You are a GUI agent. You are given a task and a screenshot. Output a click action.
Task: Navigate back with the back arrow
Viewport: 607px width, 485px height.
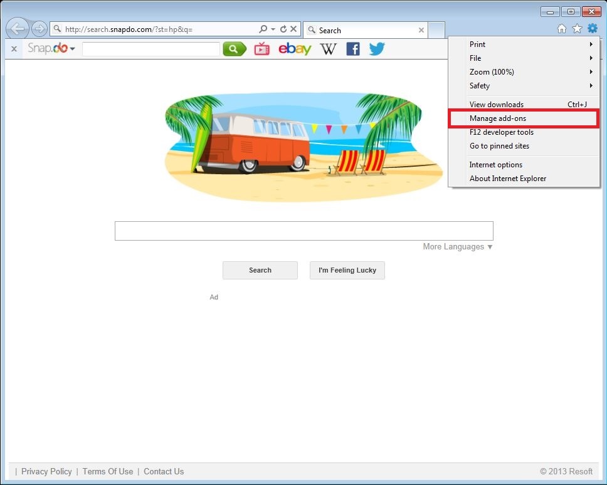(x=18, y=28)
